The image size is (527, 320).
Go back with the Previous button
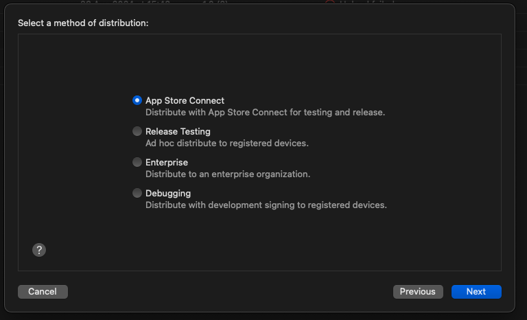click(x=418, y=292)
